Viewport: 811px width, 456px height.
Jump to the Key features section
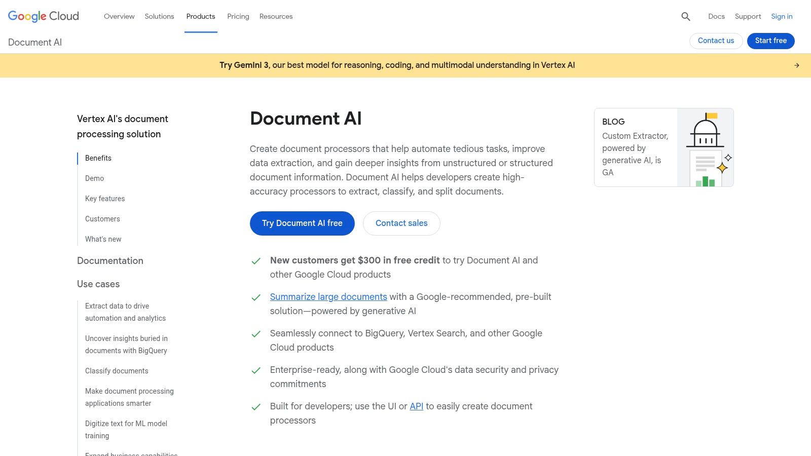click(105, 199)
